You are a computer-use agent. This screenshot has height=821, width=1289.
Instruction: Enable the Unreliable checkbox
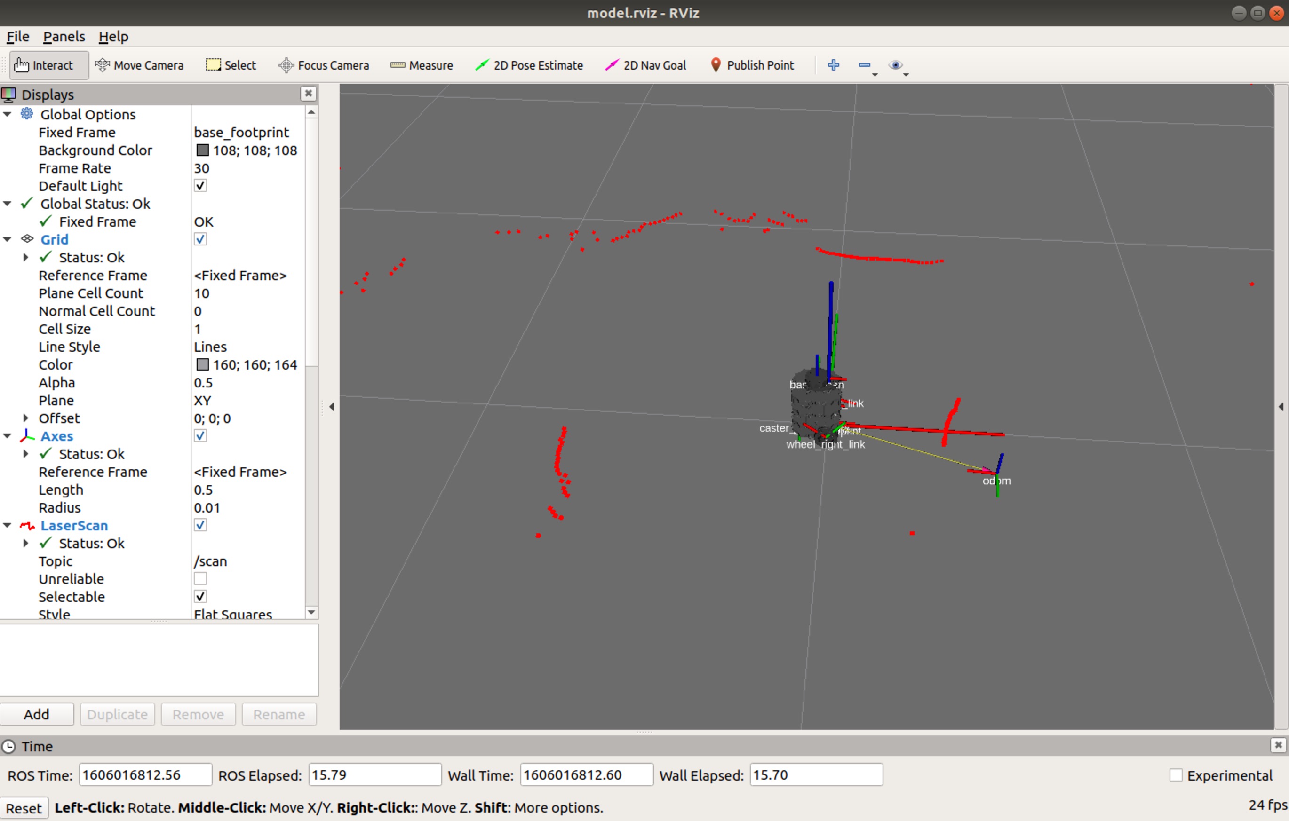click(x=200, y=578)
